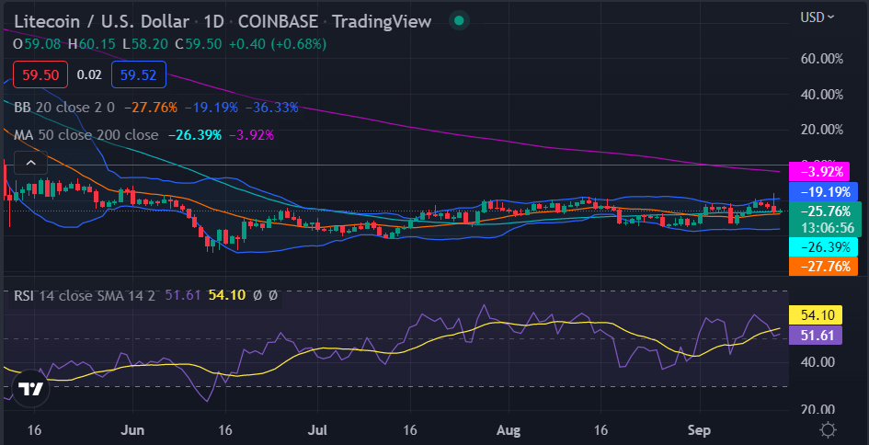Click the blue 59.52 buy price button
Image resolution: width=869 pixels, height=445 pixels.
(x=139, y=74)
